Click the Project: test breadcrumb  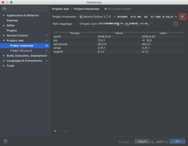point(60,9)
